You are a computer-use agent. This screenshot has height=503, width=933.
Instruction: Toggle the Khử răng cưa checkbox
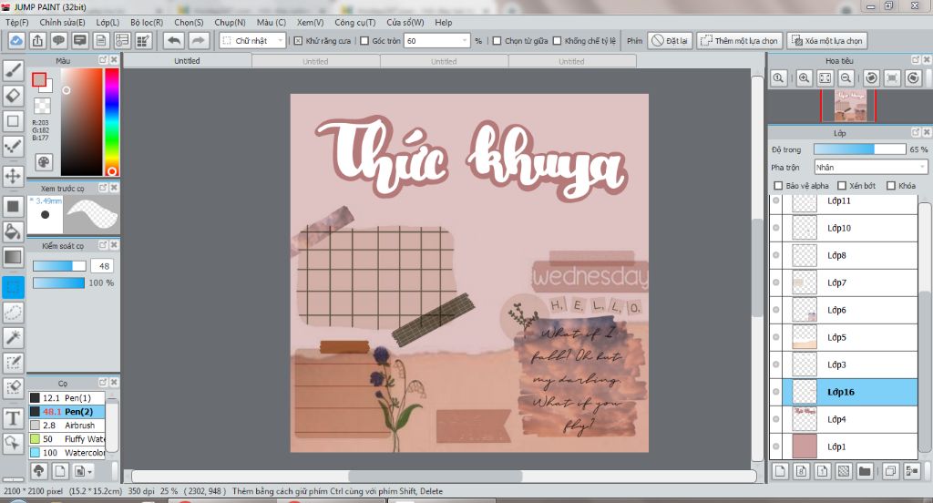point(299,40)
